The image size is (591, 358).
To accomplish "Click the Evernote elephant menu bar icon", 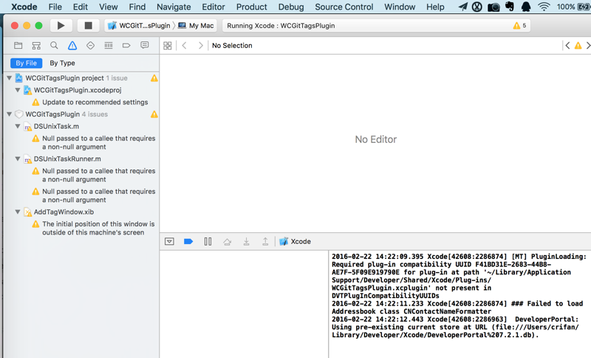I will pos(510,7).
